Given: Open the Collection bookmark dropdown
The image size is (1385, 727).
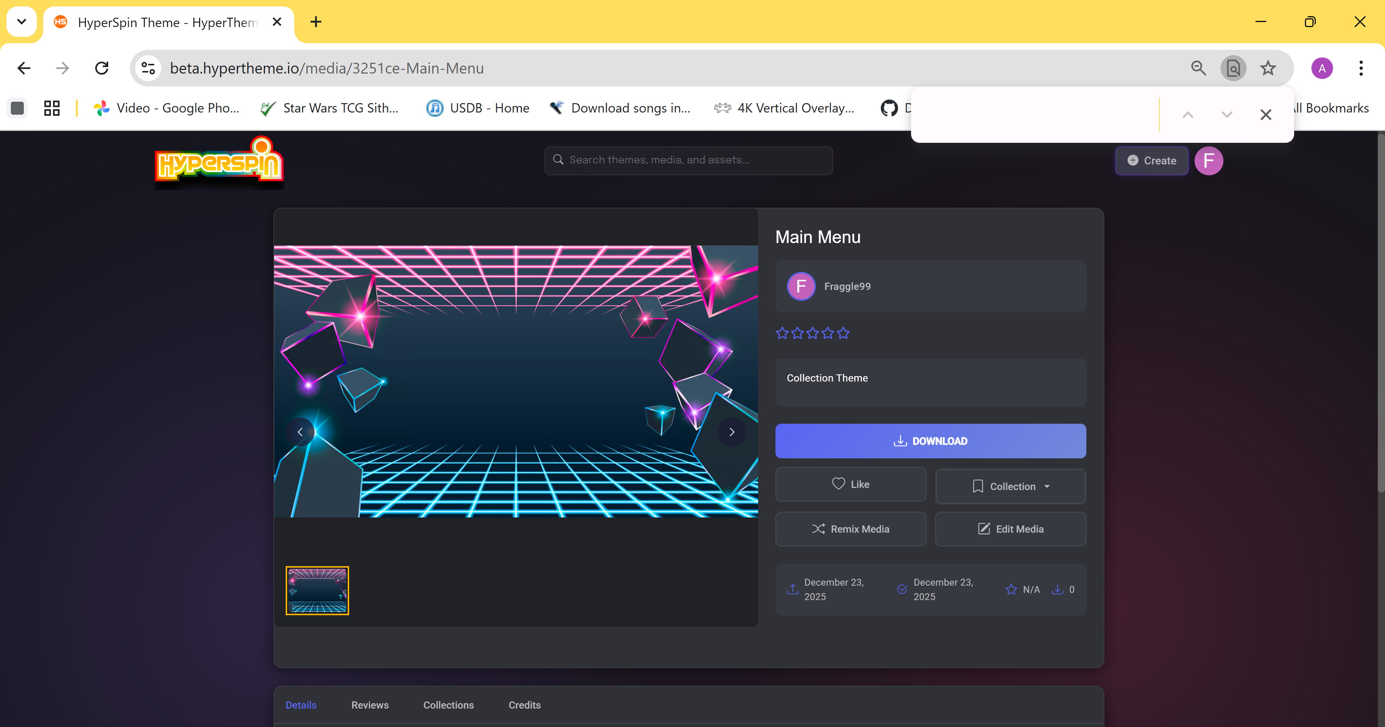Looking at the screenshot, I should point(1010,486).
